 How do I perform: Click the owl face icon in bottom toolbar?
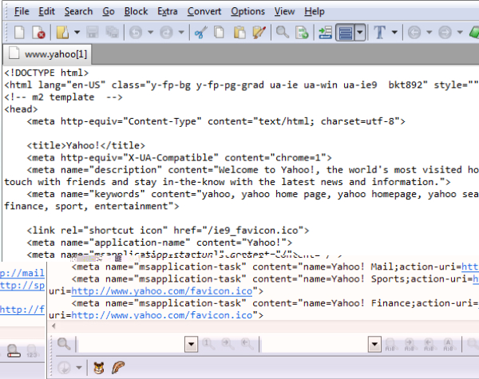click(x=98, y=367)
